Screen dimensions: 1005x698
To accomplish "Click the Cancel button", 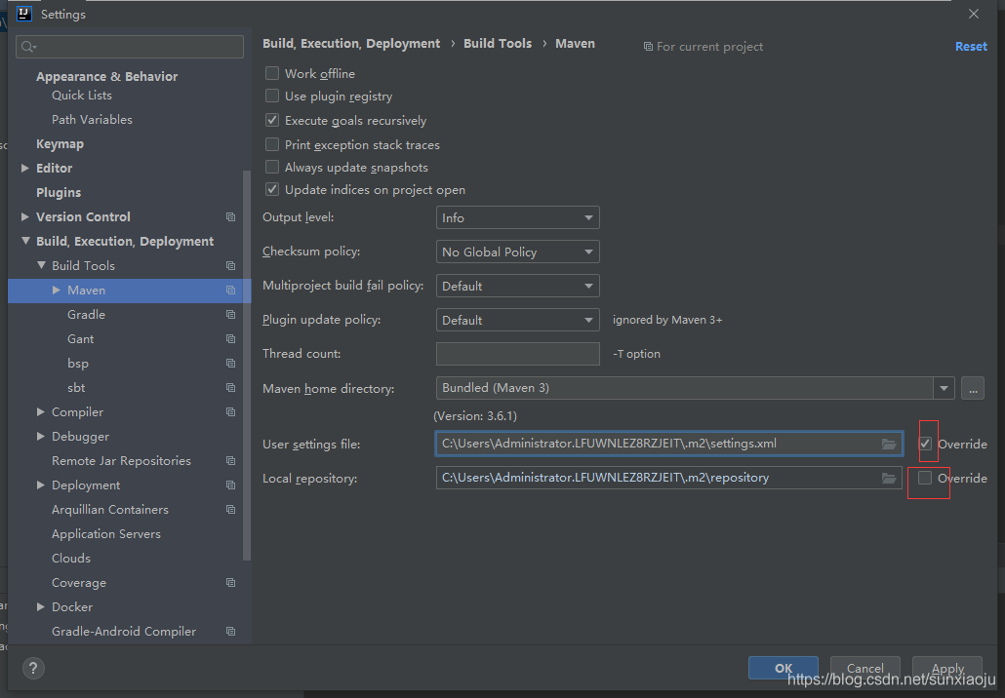I will coord(865,668).
